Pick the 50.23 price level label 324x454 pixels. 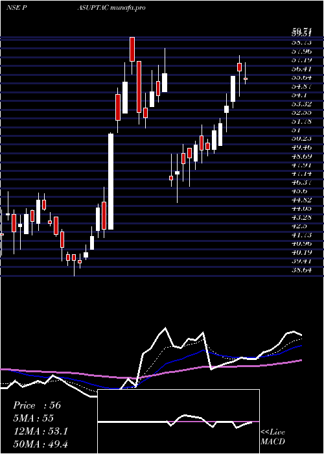[x=301, y=138]
